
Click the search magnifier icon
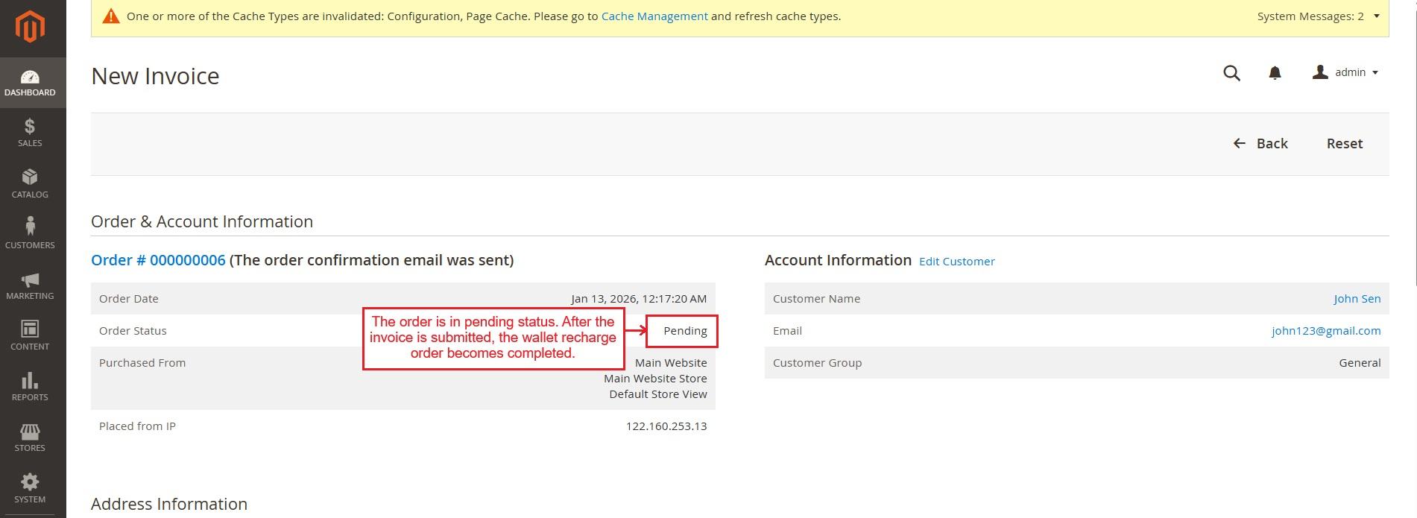[1231, 73]
